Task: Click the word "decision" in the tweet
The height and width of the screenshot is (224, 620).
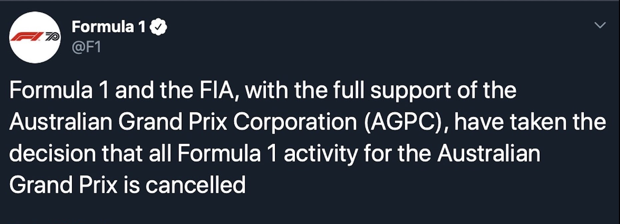Action: 52,154
